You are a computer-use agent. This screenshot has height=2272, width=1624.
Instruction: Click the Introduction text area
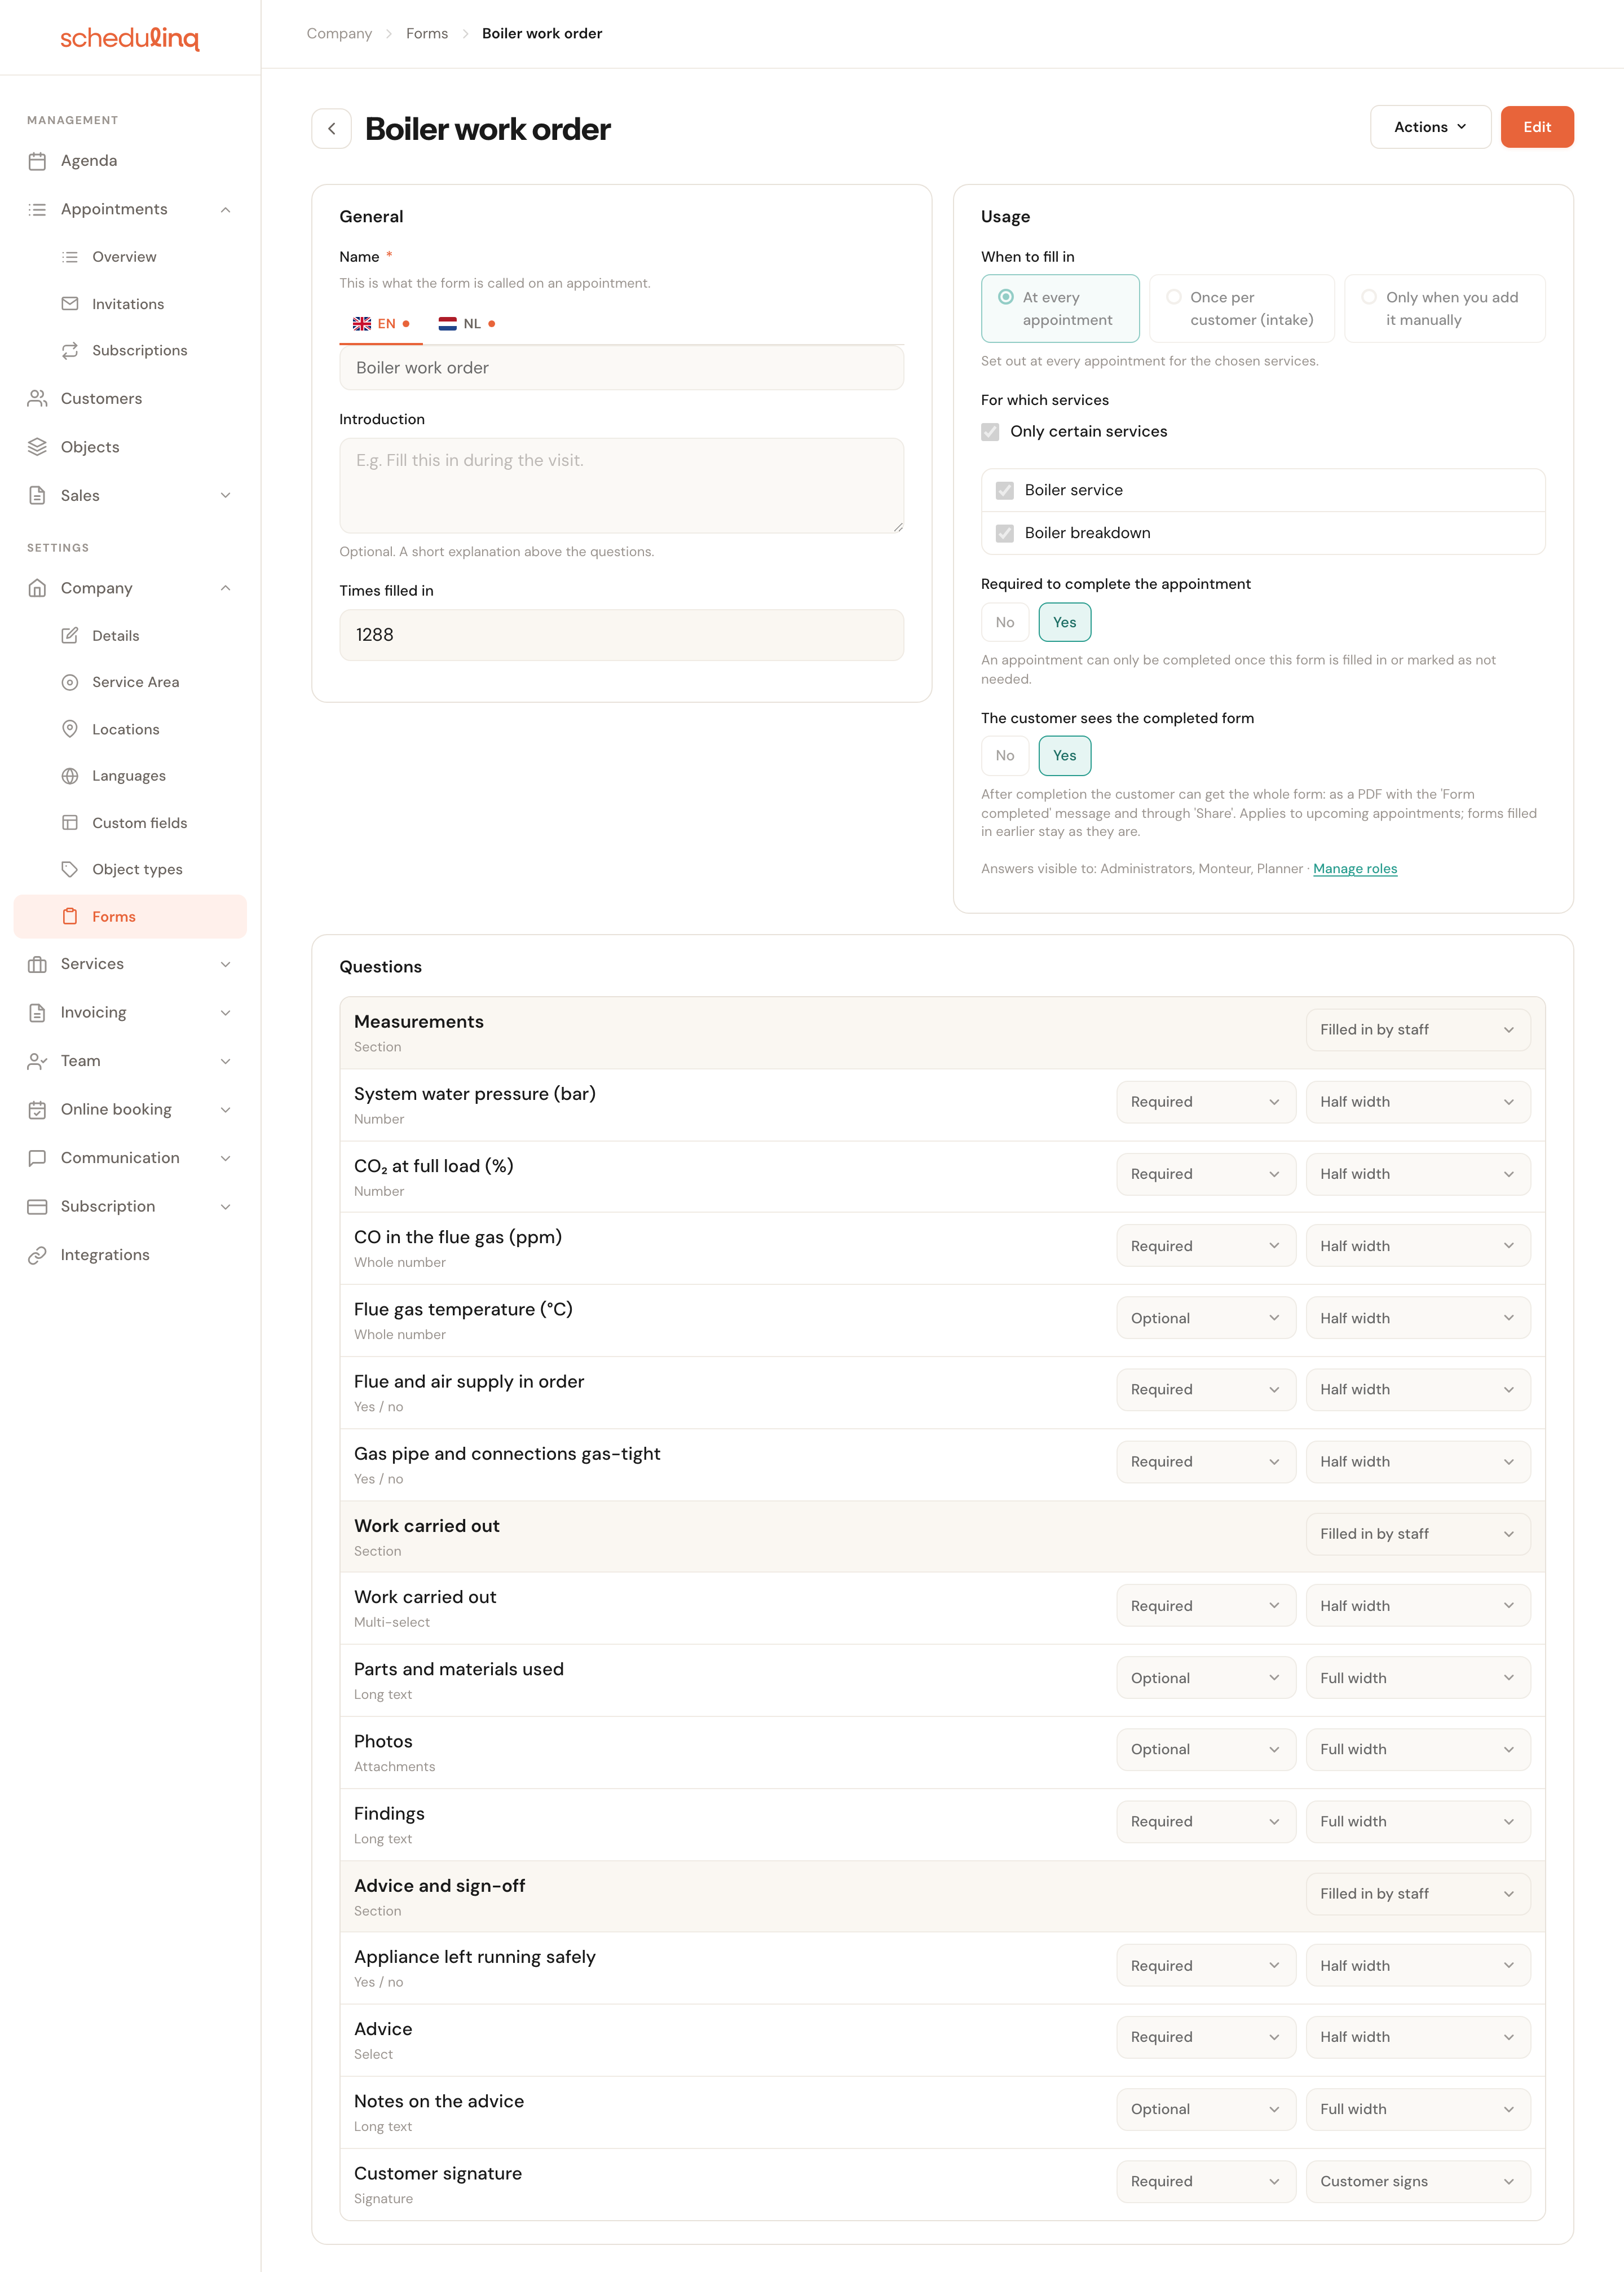(621, 486)
